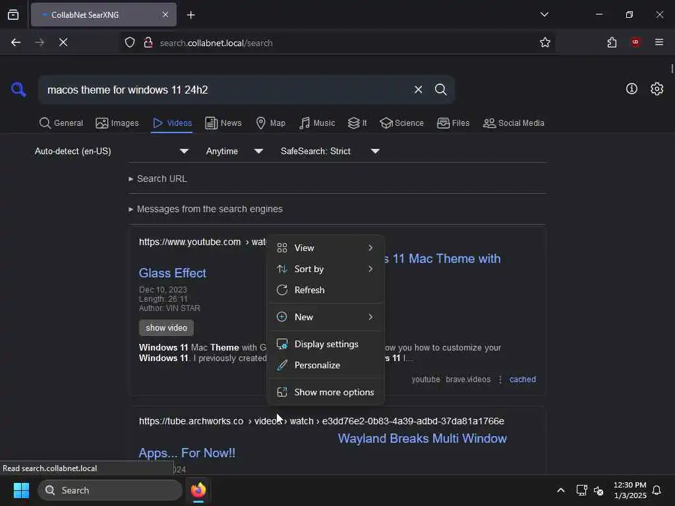The image size is (675, 506).
Task: Open the Anytime time range dropdown
Action: 235,151
